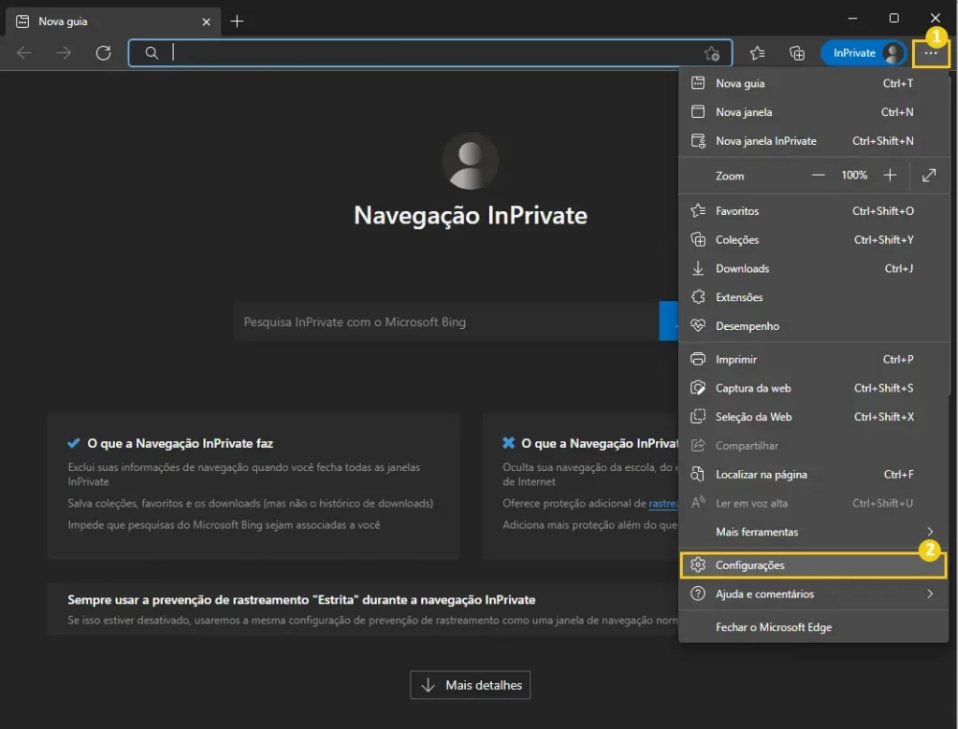This screenshot has height=729, width=958.
Task: Click the Pesquisa InPrivate Bing search box
Action: pyautogui.click(x=446, y=322)
